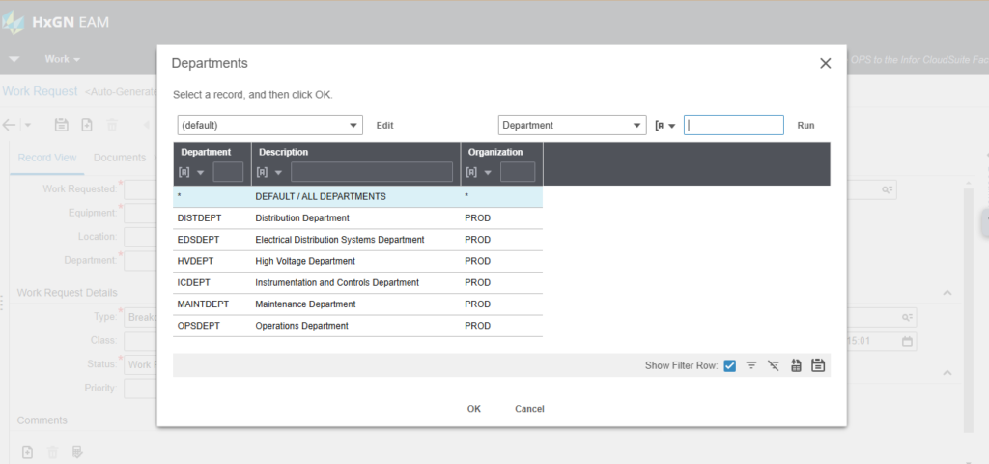Image resolution: width=989 pixels, height=464 pixels.
Task: Click OK to confirm the selection
Action: [x=473, y=409]
